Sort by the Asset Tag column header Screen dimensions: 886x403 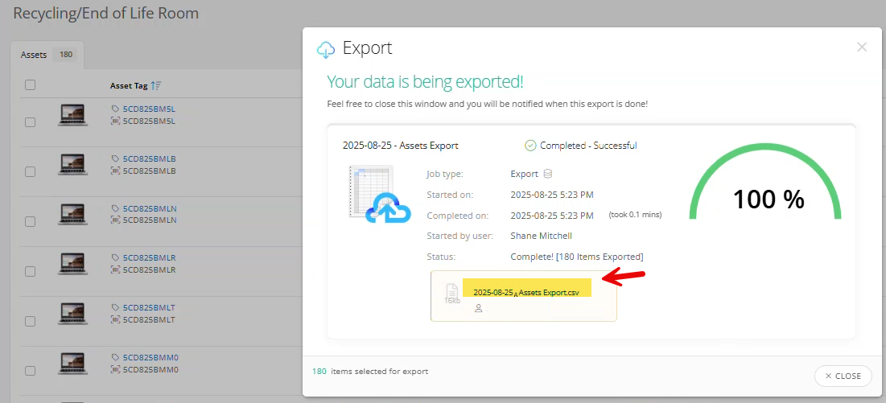(x=129, y=85)
